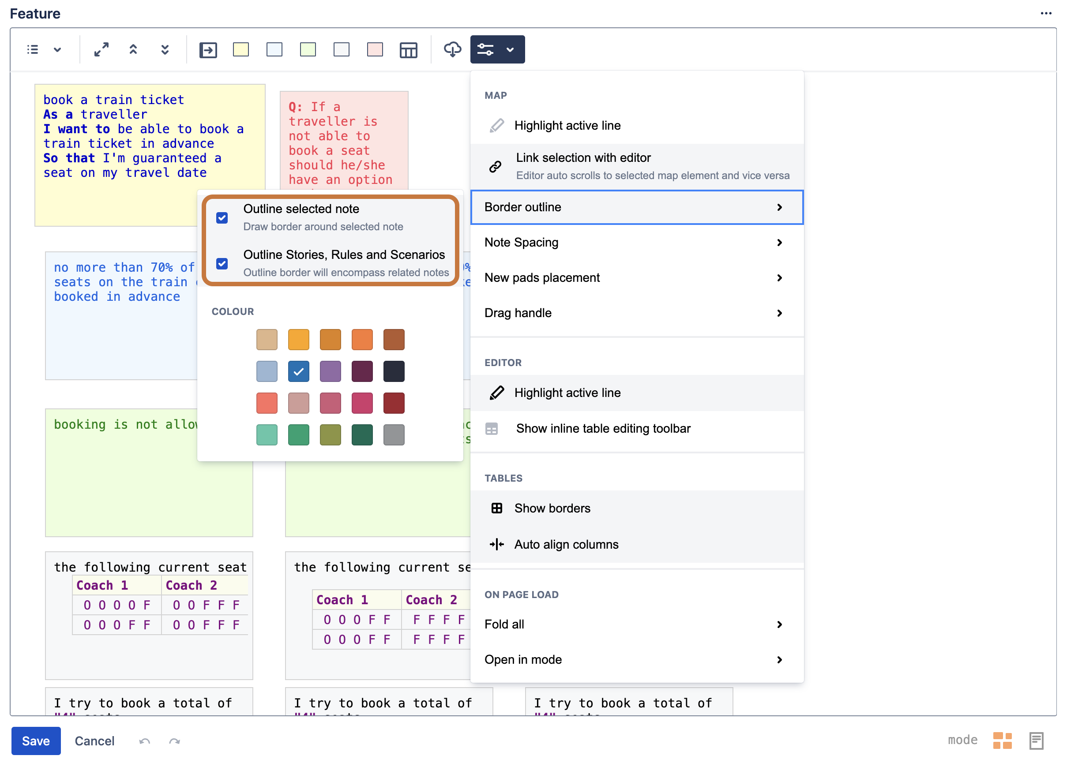Open the list style dropdown arrow
The height and width of the screenshot is (763, 1067).
coord(57,49)
